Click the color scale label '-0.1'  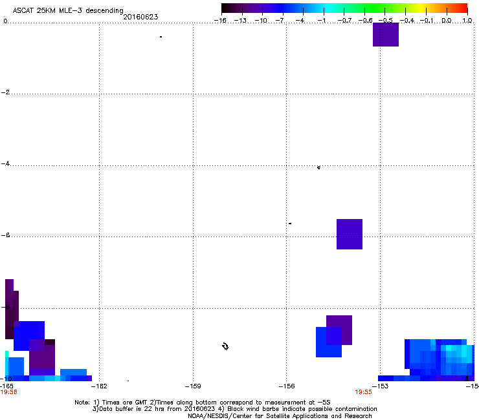pos(427,21)
